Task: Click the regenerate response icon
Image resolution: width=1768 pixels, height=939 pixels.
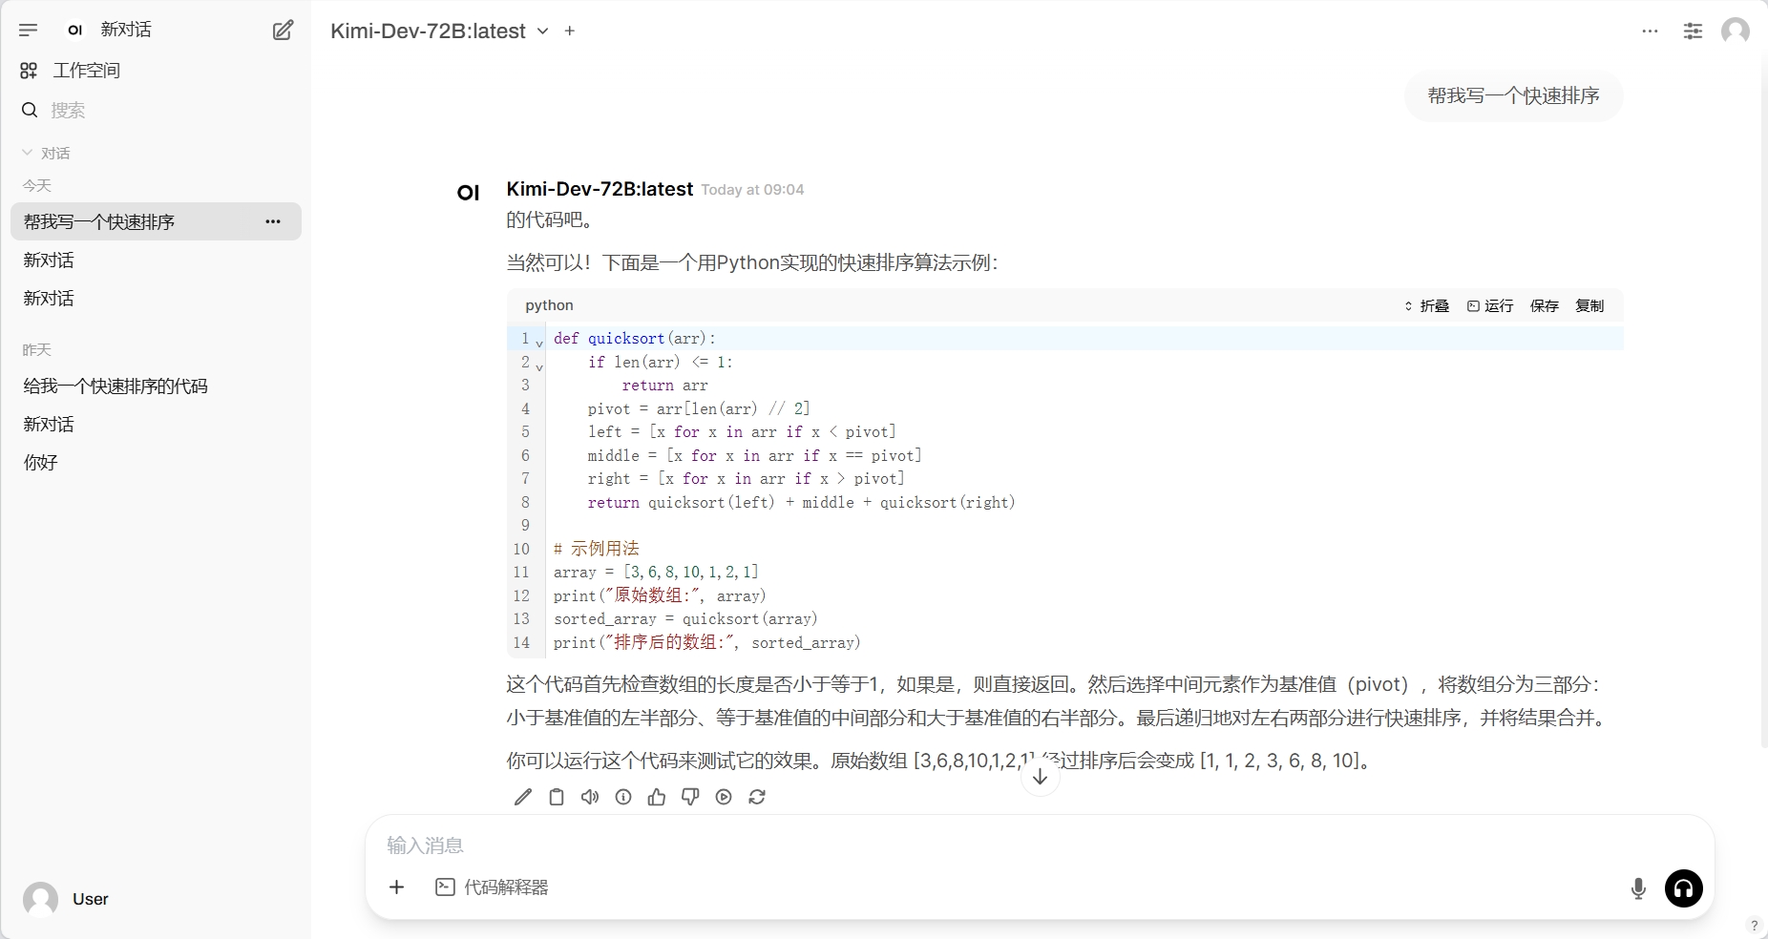Action: pos(757,797)
